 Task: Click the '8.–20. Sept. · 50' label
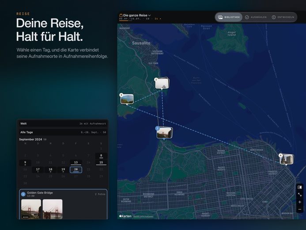pos(94,132)
